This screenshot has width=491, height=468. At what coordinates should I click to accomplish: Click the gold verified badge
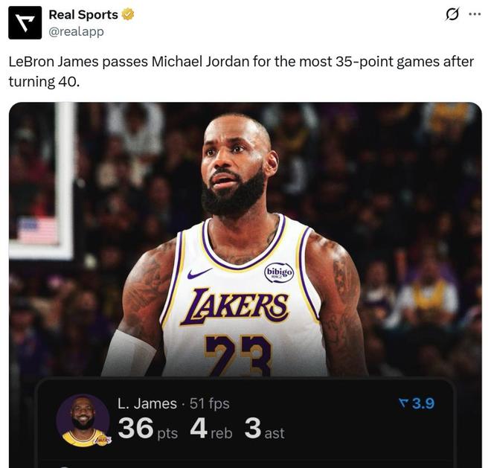point(129,14)
